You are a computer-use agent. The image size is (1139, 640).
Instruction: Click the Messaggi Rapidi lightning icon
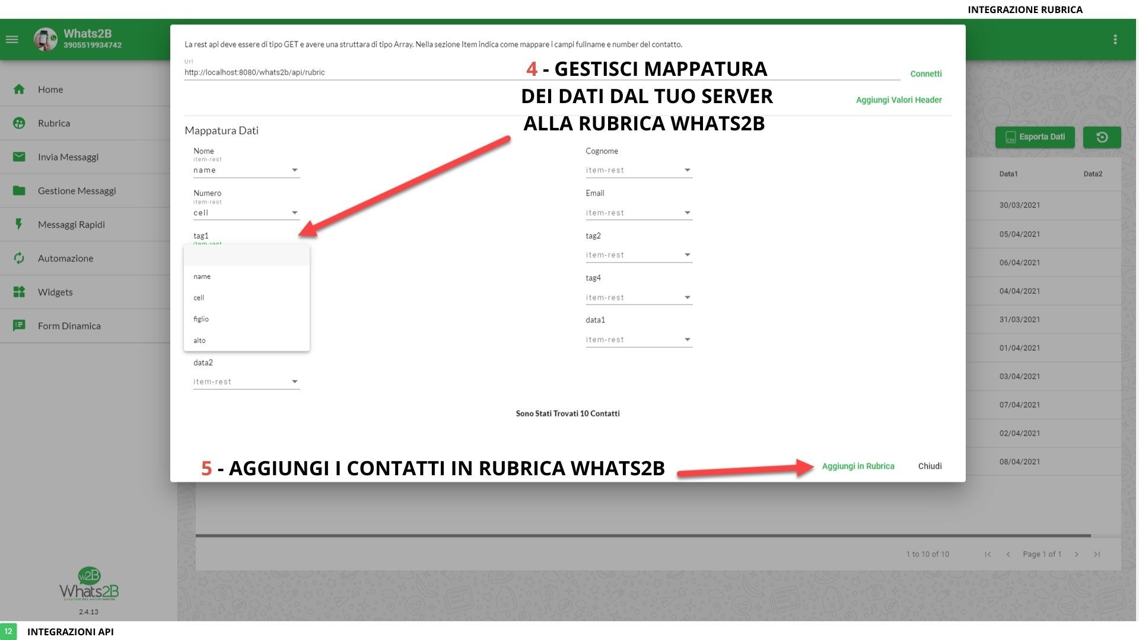click(x=19, y=225)
